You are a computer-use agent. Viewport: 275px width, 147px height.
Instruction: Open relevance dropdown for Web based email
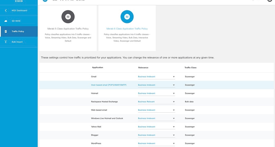coord(156,110)
